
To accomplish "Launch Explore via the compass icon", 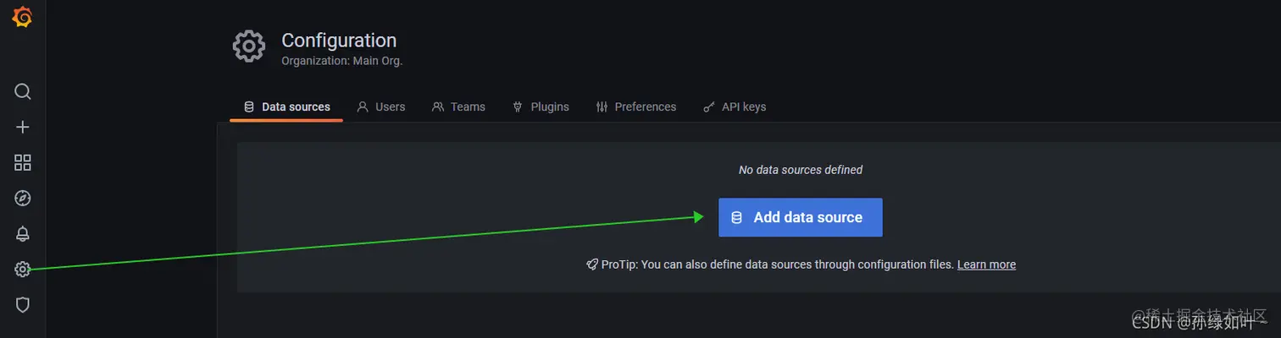I will pos(23,198).
